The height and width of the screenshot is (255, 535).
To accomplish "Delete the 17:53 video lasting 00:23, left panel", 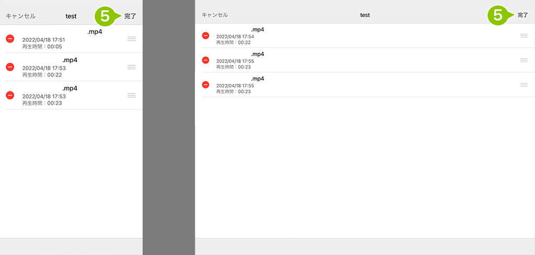I will 10,96.
